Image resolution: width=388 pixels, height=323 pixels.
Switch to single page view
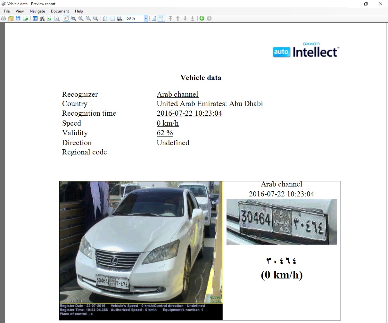click(154, 18)
